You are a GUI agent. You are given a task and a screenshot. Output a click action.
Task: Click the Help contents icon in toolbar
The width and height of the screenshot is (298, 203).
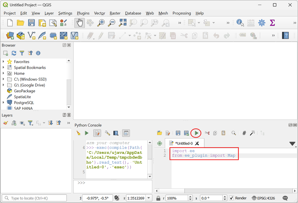[x=285, y=35]
